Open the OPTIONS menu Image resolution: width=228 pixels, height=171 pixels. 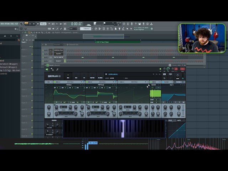click(x=7, y=24)
